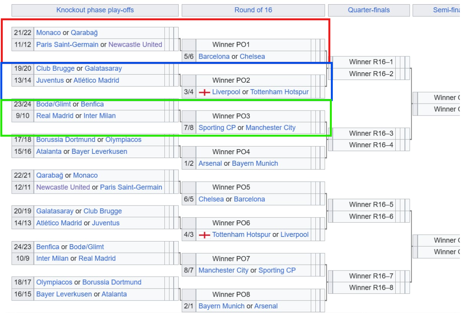
Task: Open Bodø/Glimt in the 23/24 row
Action: pos(53,104)
